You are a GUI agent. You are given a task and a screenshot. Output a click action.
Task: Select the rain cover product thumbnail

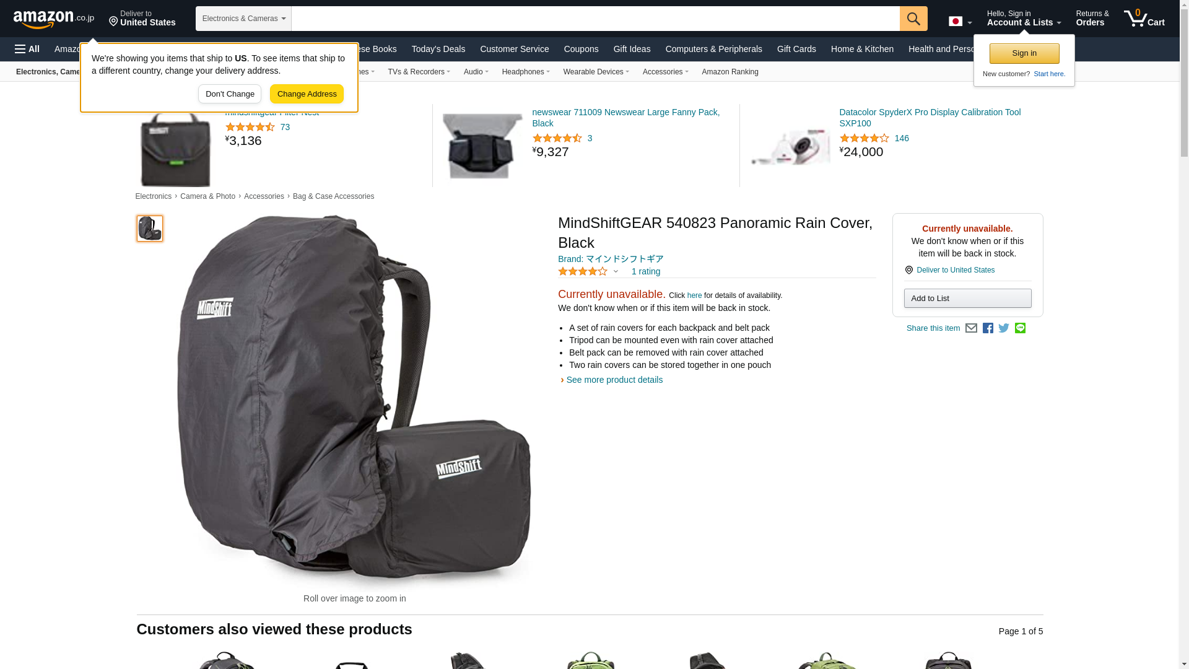pyautogui.click(x=149, y=229)
